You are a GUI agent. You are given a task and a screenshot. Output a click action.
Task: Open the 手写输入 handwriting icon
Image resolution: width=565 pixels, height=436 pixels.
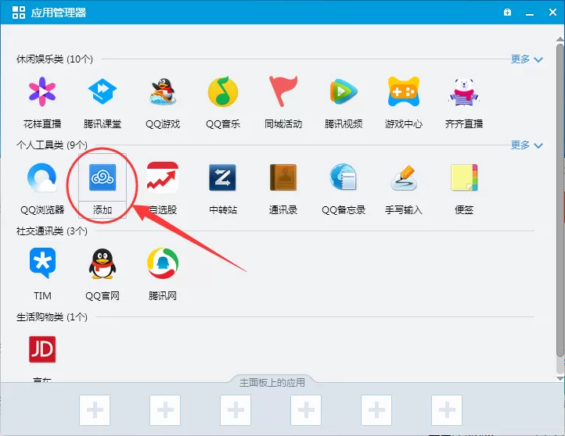[x=404, y=177]
